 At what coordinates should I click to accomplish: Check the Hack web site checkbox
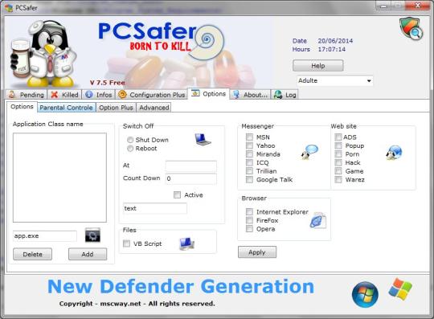(338, 162)
